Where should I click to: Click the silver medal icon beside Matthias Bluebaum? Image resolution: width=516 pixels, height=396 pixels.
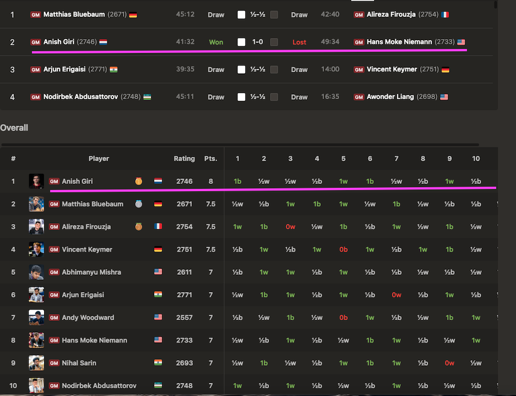[138, 204]
